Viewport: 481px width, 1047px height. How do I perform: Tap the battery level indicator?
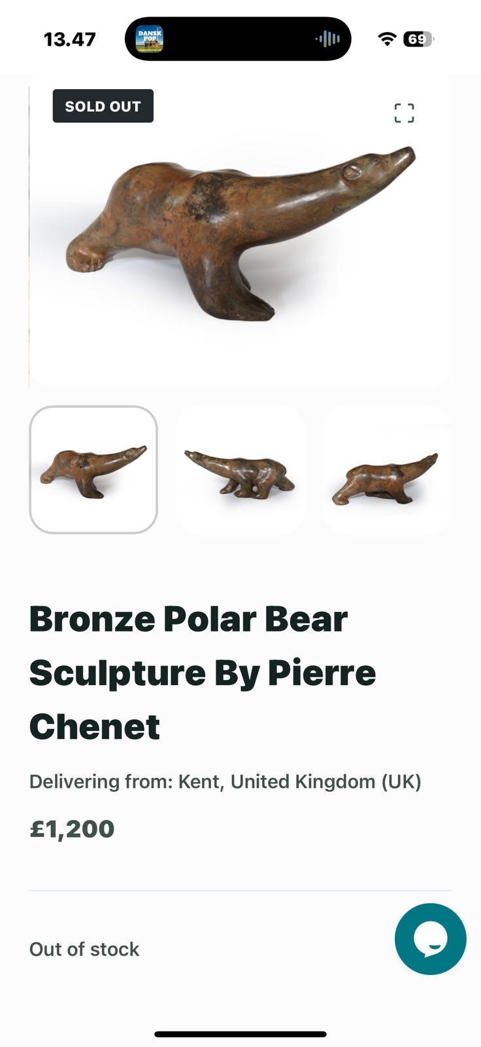(419, 39)
